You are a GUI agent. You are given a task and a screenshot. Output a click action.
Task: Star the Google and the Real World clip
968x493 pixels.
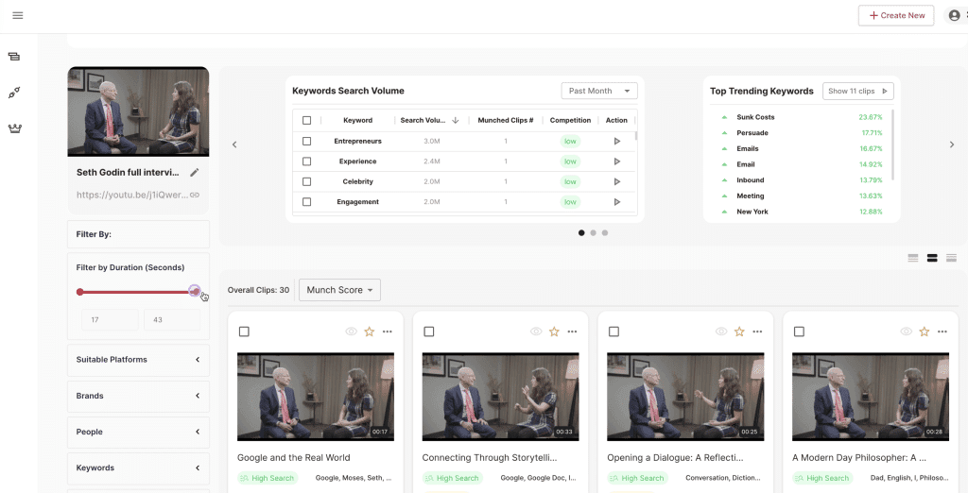tap(370, 331)
